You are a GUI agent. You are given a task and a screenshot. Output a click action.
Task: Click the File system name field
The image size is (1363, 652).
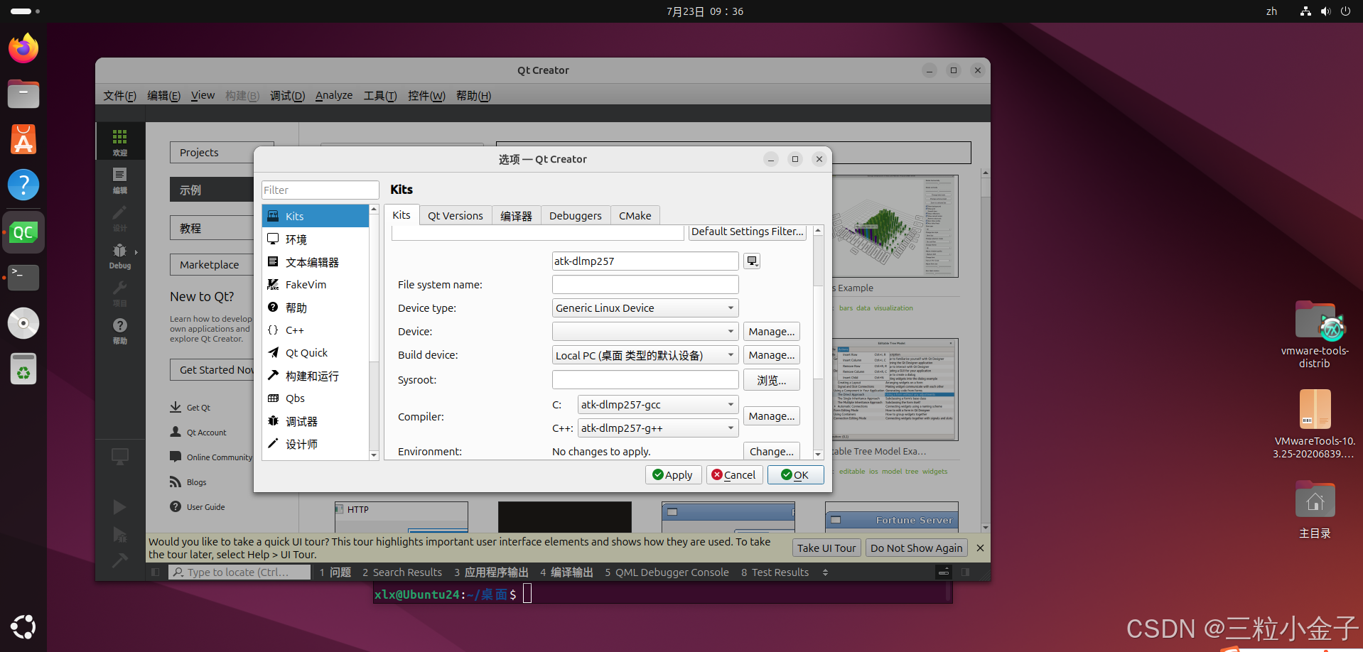[645, 285]
